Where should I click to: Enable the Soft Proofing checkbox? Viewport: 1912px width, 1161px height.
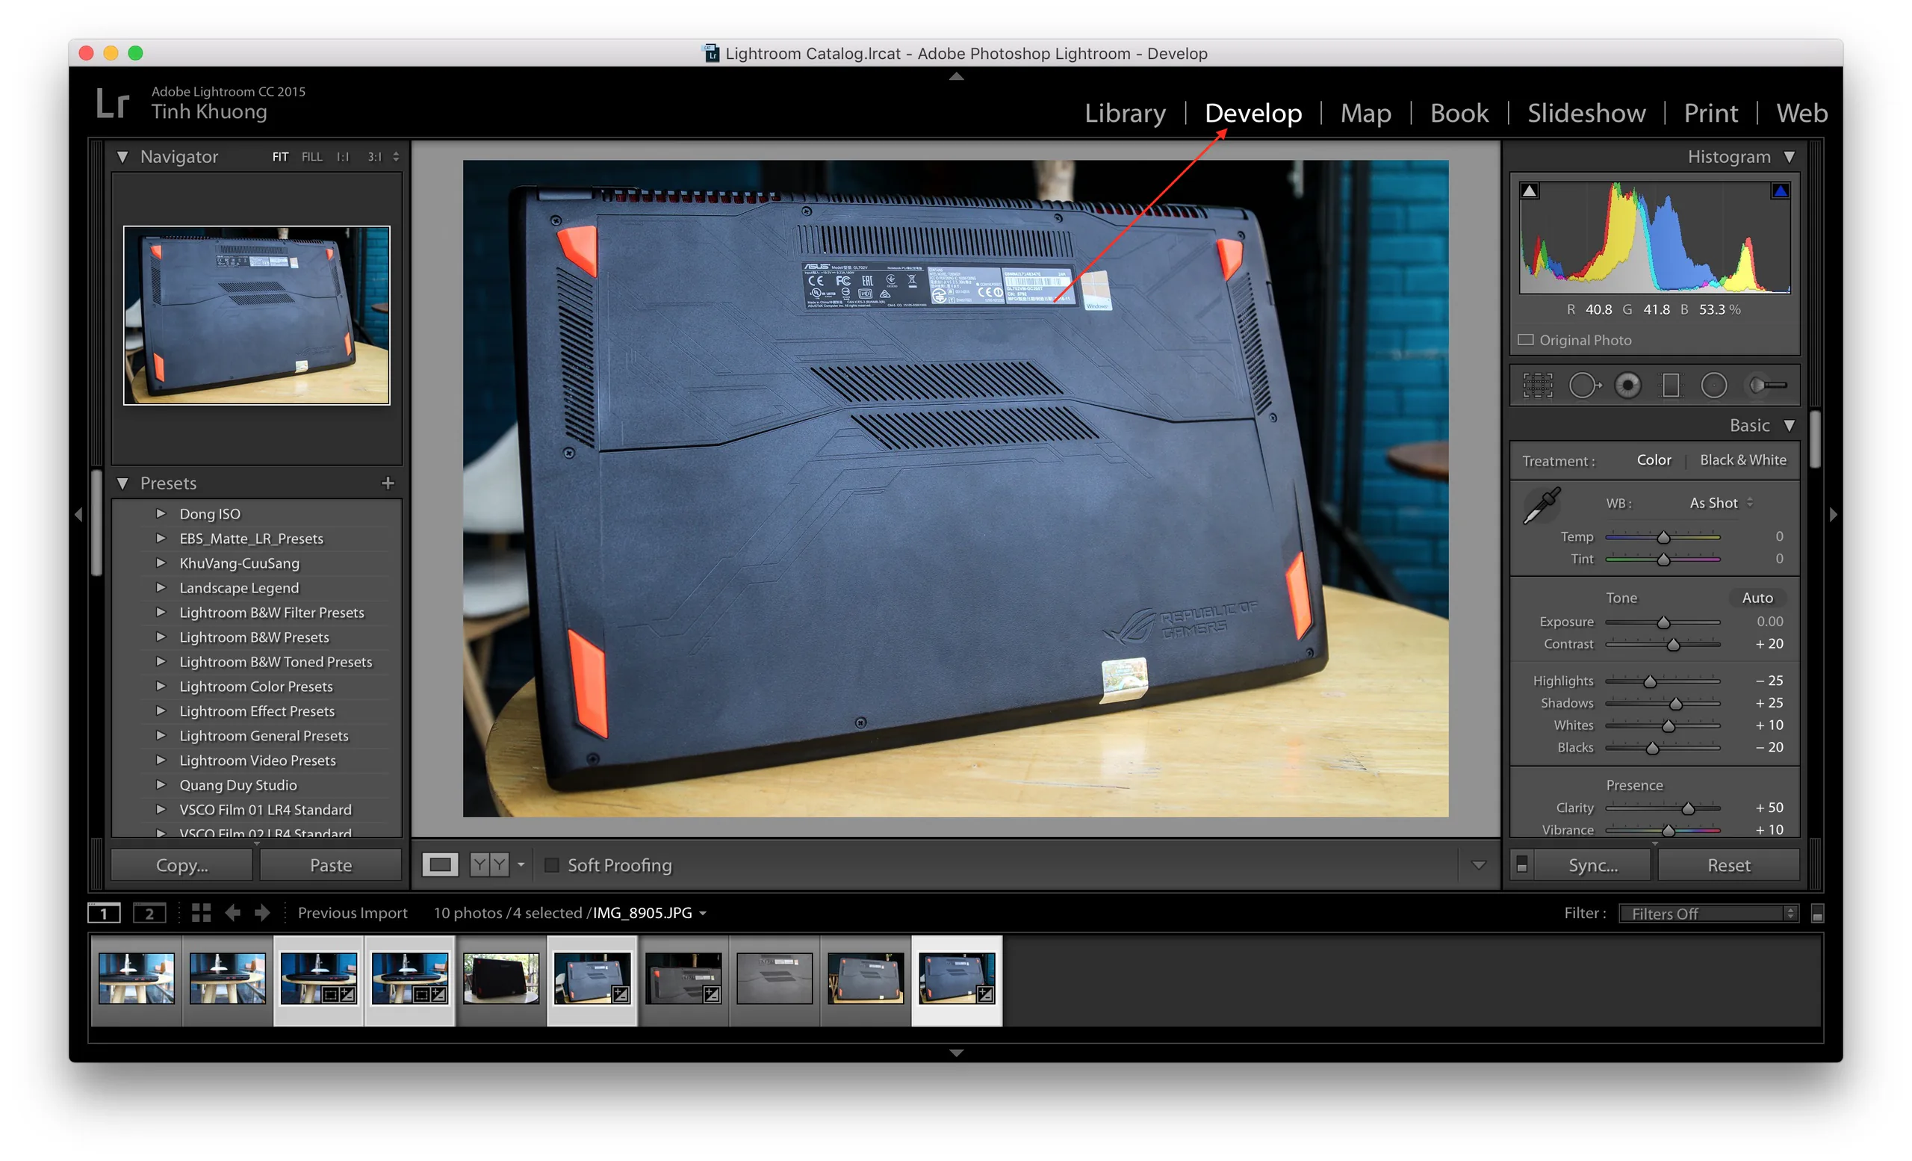[x=552, y=864]
